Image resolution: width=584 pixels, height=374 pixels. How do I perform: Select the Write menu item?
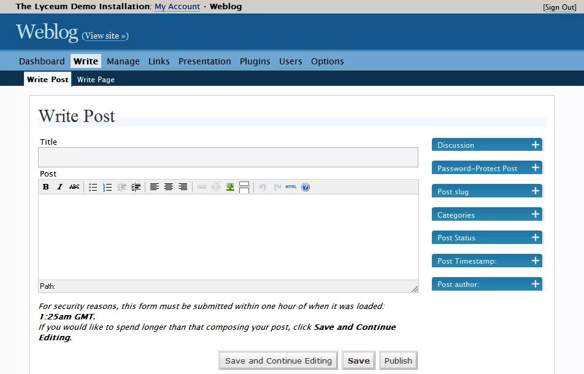(x=86, y=61)
